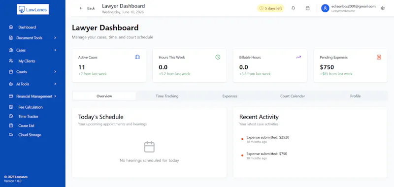Click the Document Tools menu label
Image resolution: width=394 pixels, height=187 pixels.
(29, 38)
